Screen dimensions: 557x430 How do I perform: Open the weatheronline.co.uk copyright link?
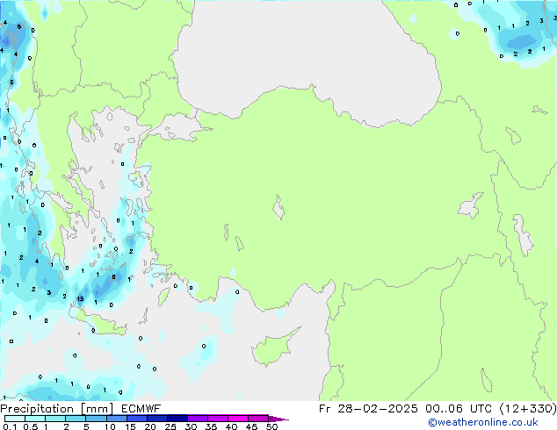[483, 422]
